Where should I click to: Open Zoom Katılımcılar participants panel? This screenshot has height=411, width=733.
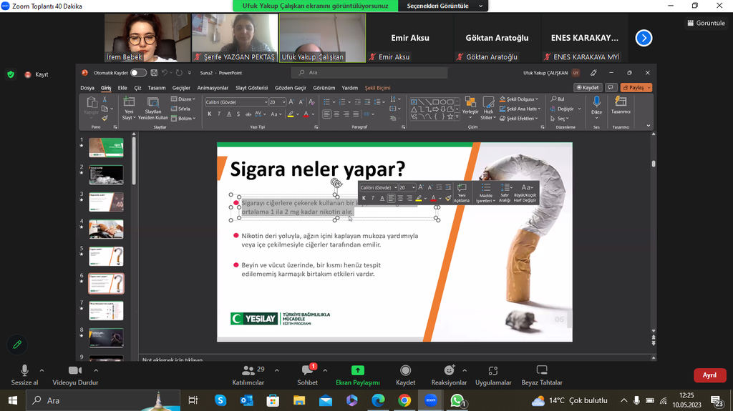pyautogui.click(x=248, y=375)
